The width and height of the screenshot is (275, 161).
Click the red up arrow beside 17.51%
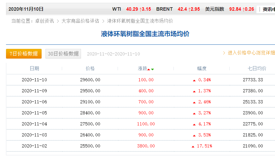[193, 146]
